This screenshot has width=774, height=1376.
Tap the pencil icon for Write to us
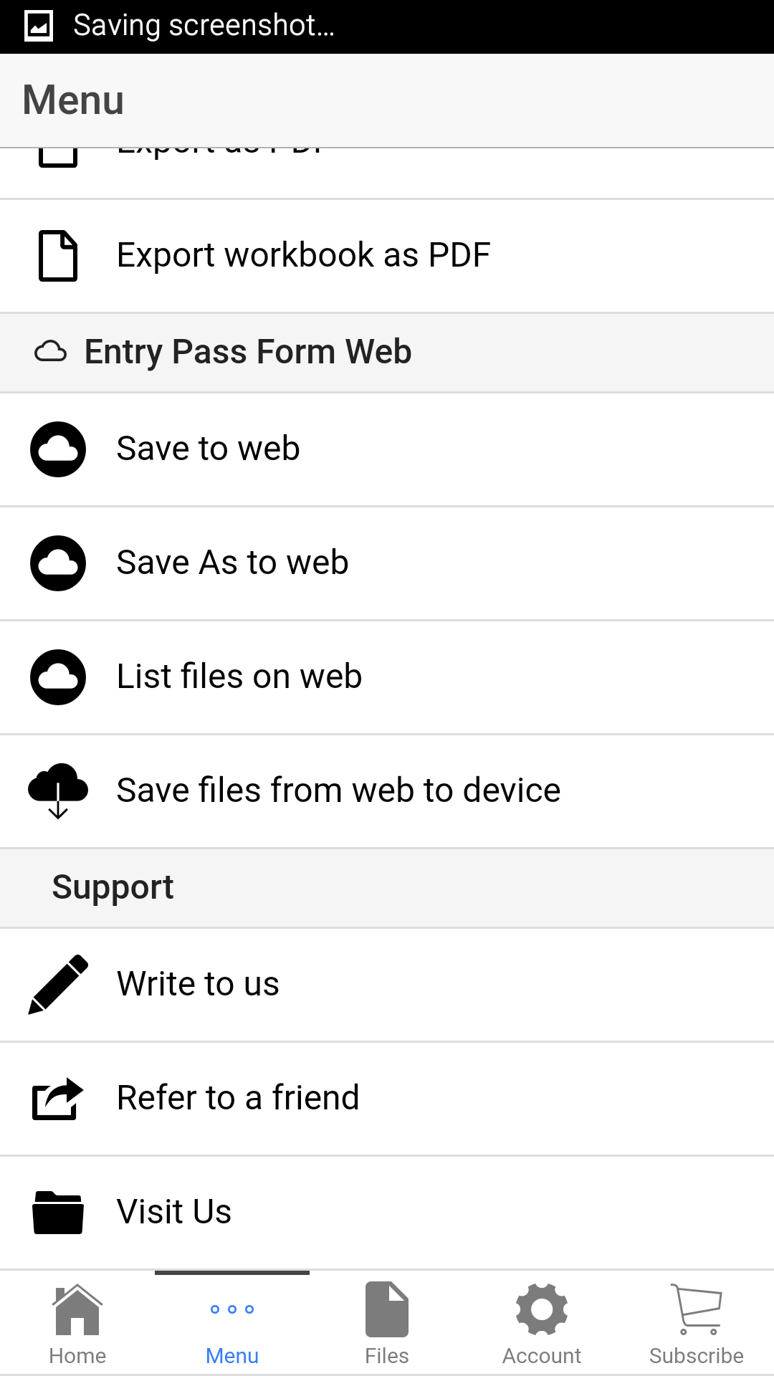click(x=58, y=984)
